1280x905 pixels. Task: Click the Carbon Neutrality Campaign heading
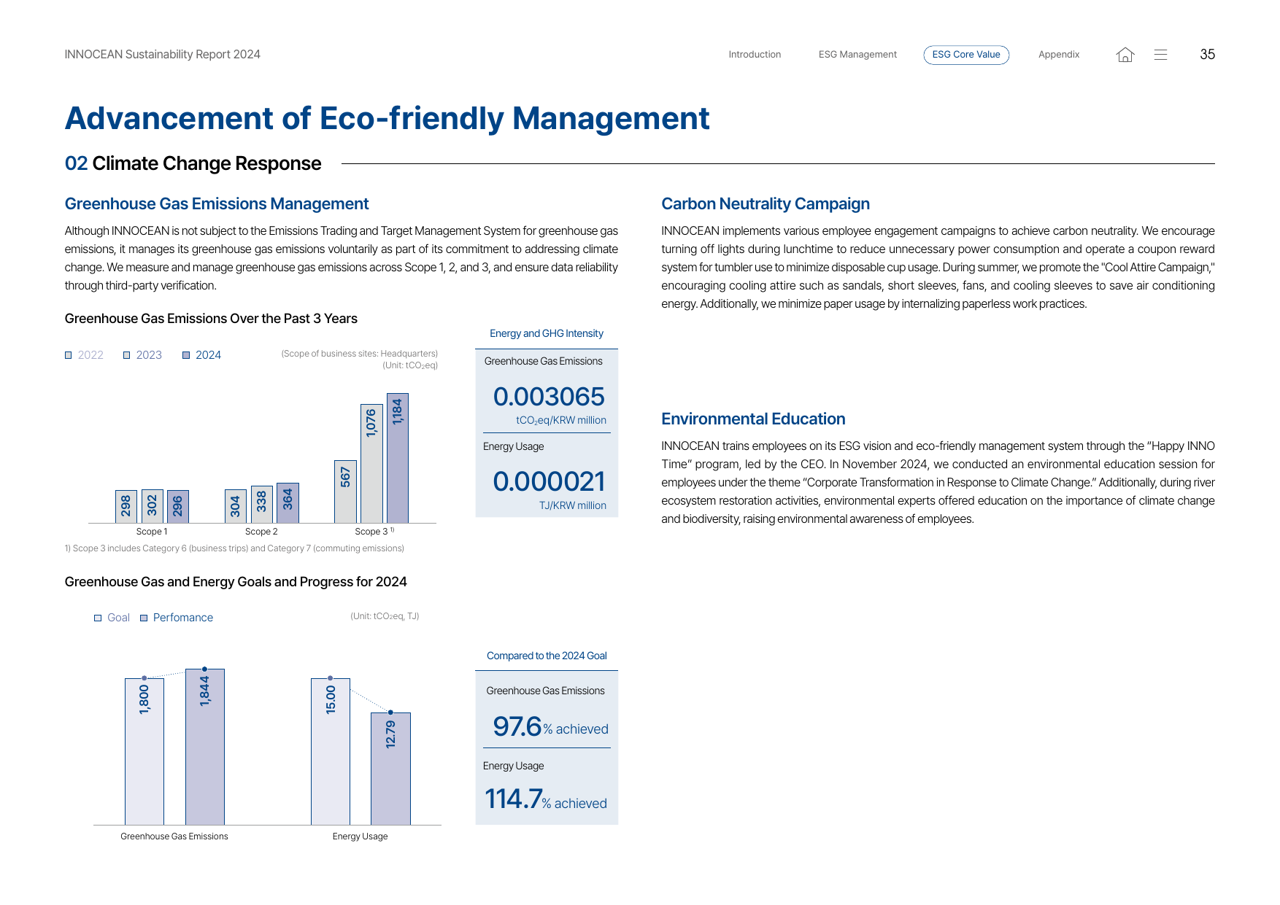[766, 204]
